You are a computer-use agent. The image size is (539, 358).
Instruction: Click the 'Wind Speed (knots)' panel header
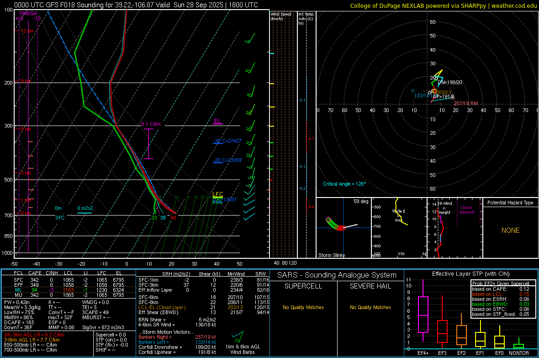[x=281, y=16]
